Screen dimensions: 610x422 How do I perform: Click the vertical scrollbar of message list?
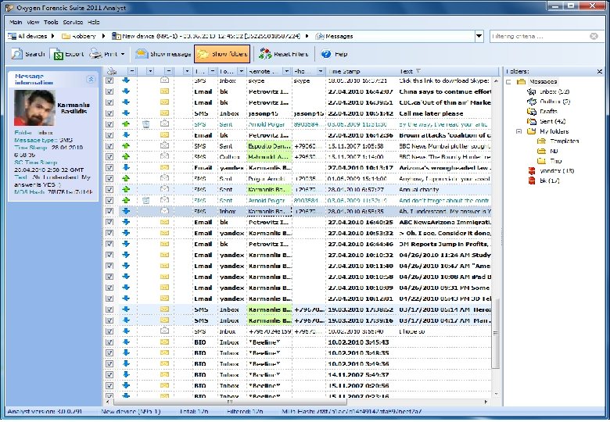click(496, 334)
